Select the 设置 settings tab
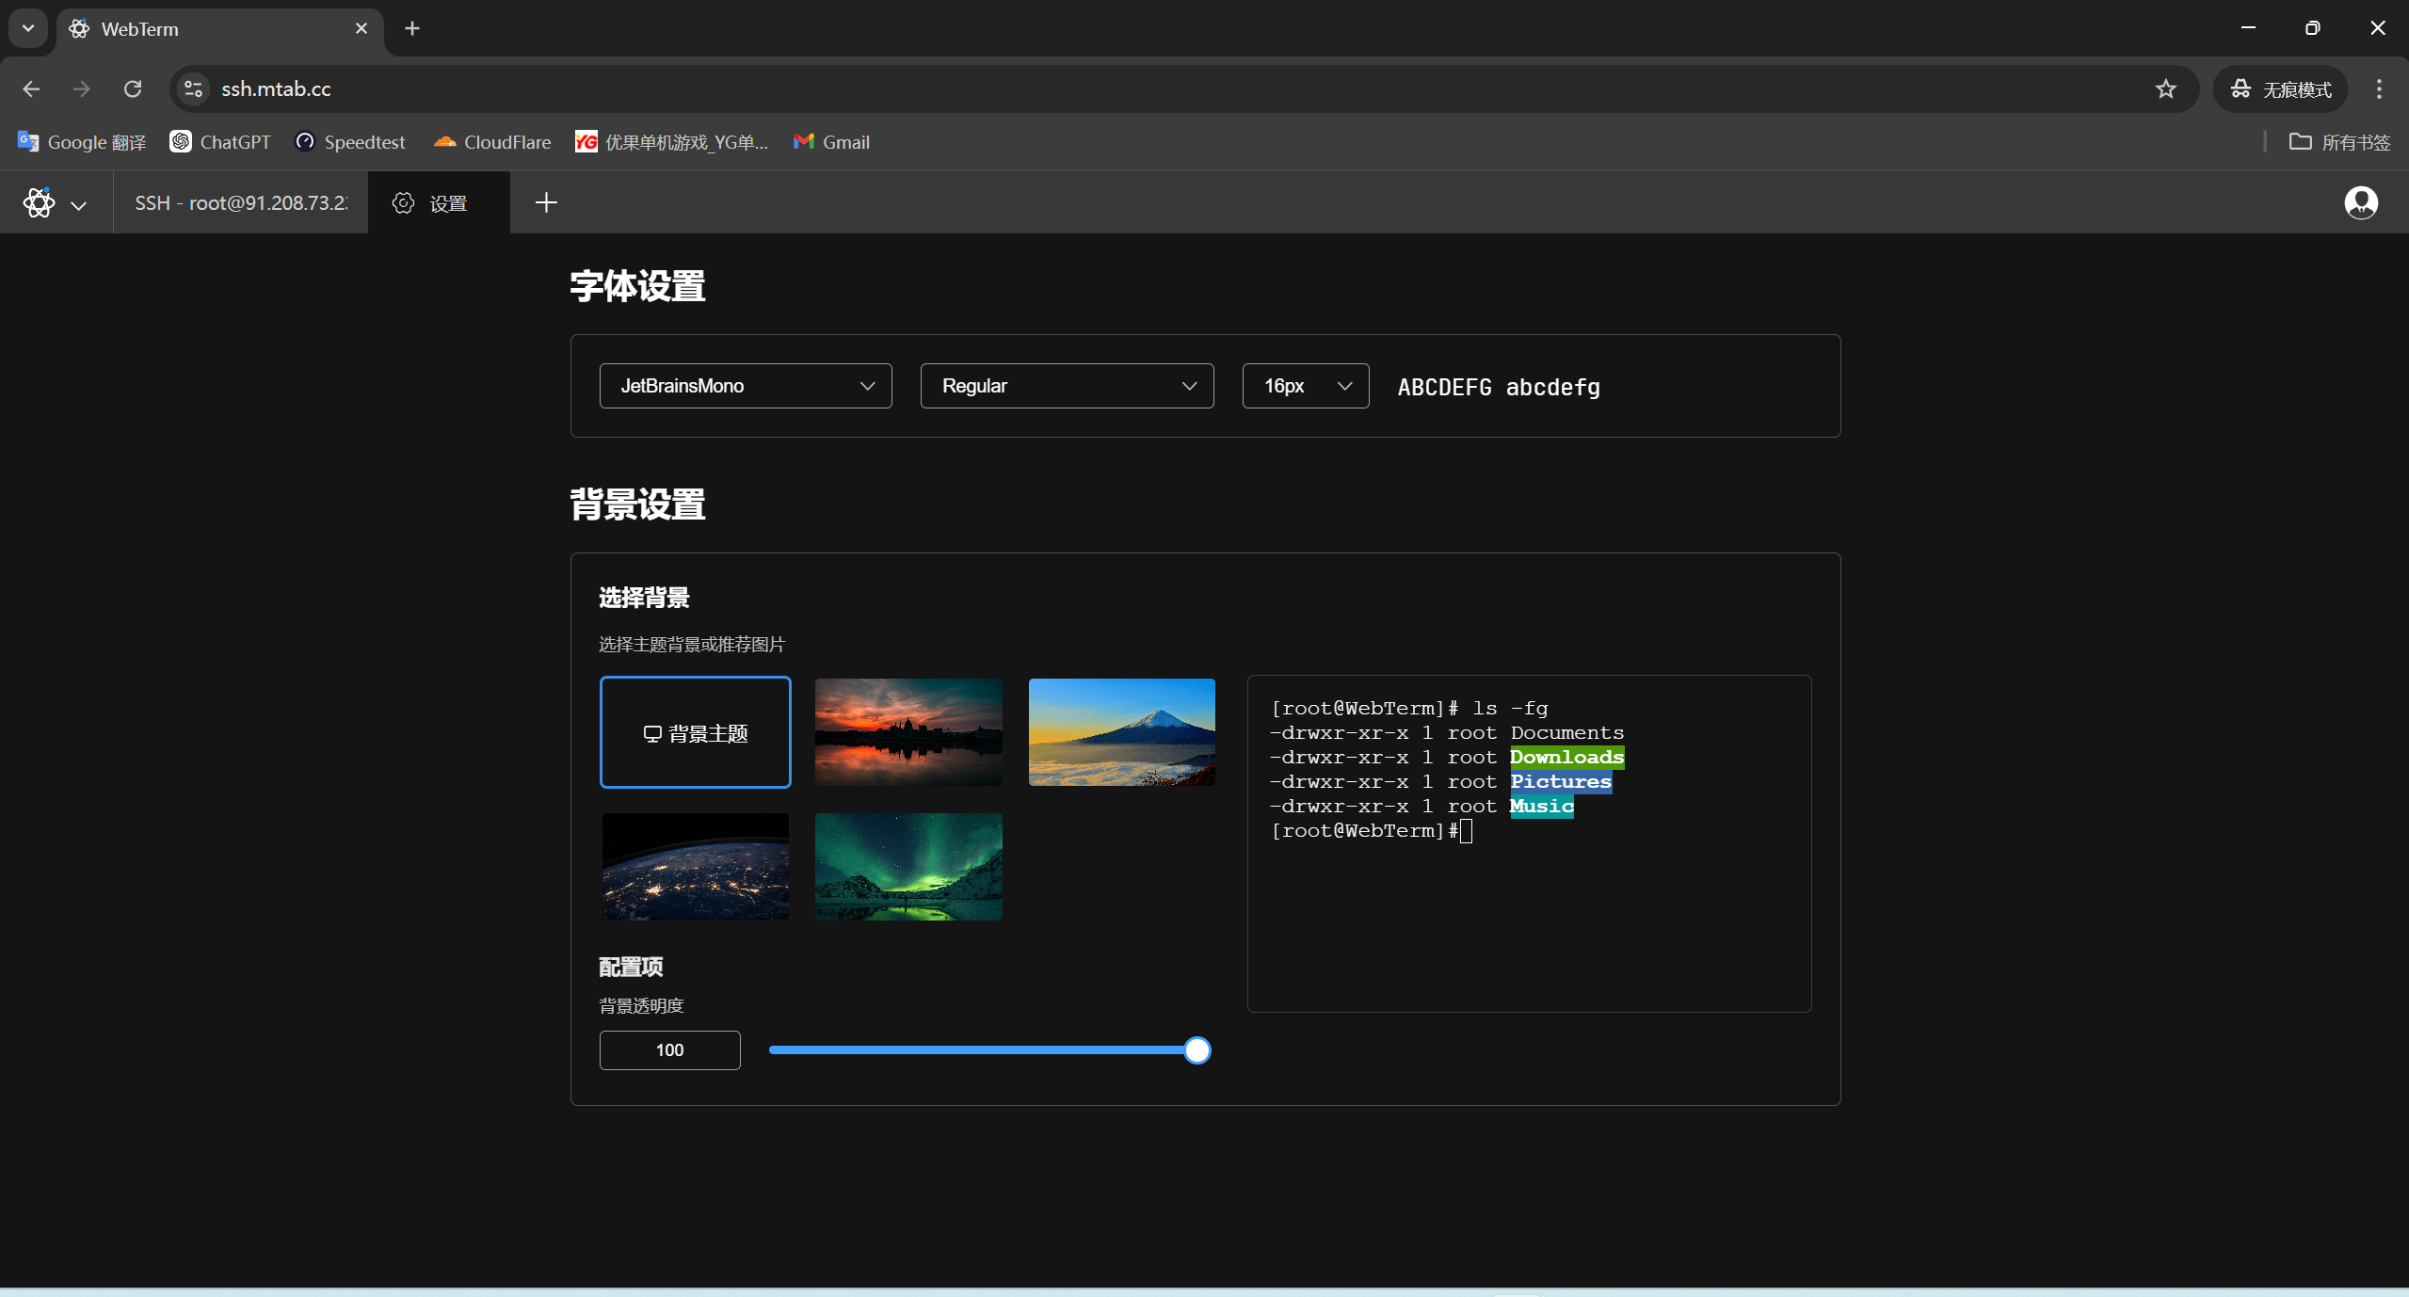The height and width of the screenshot is (1297, 2409). [438, 202]
